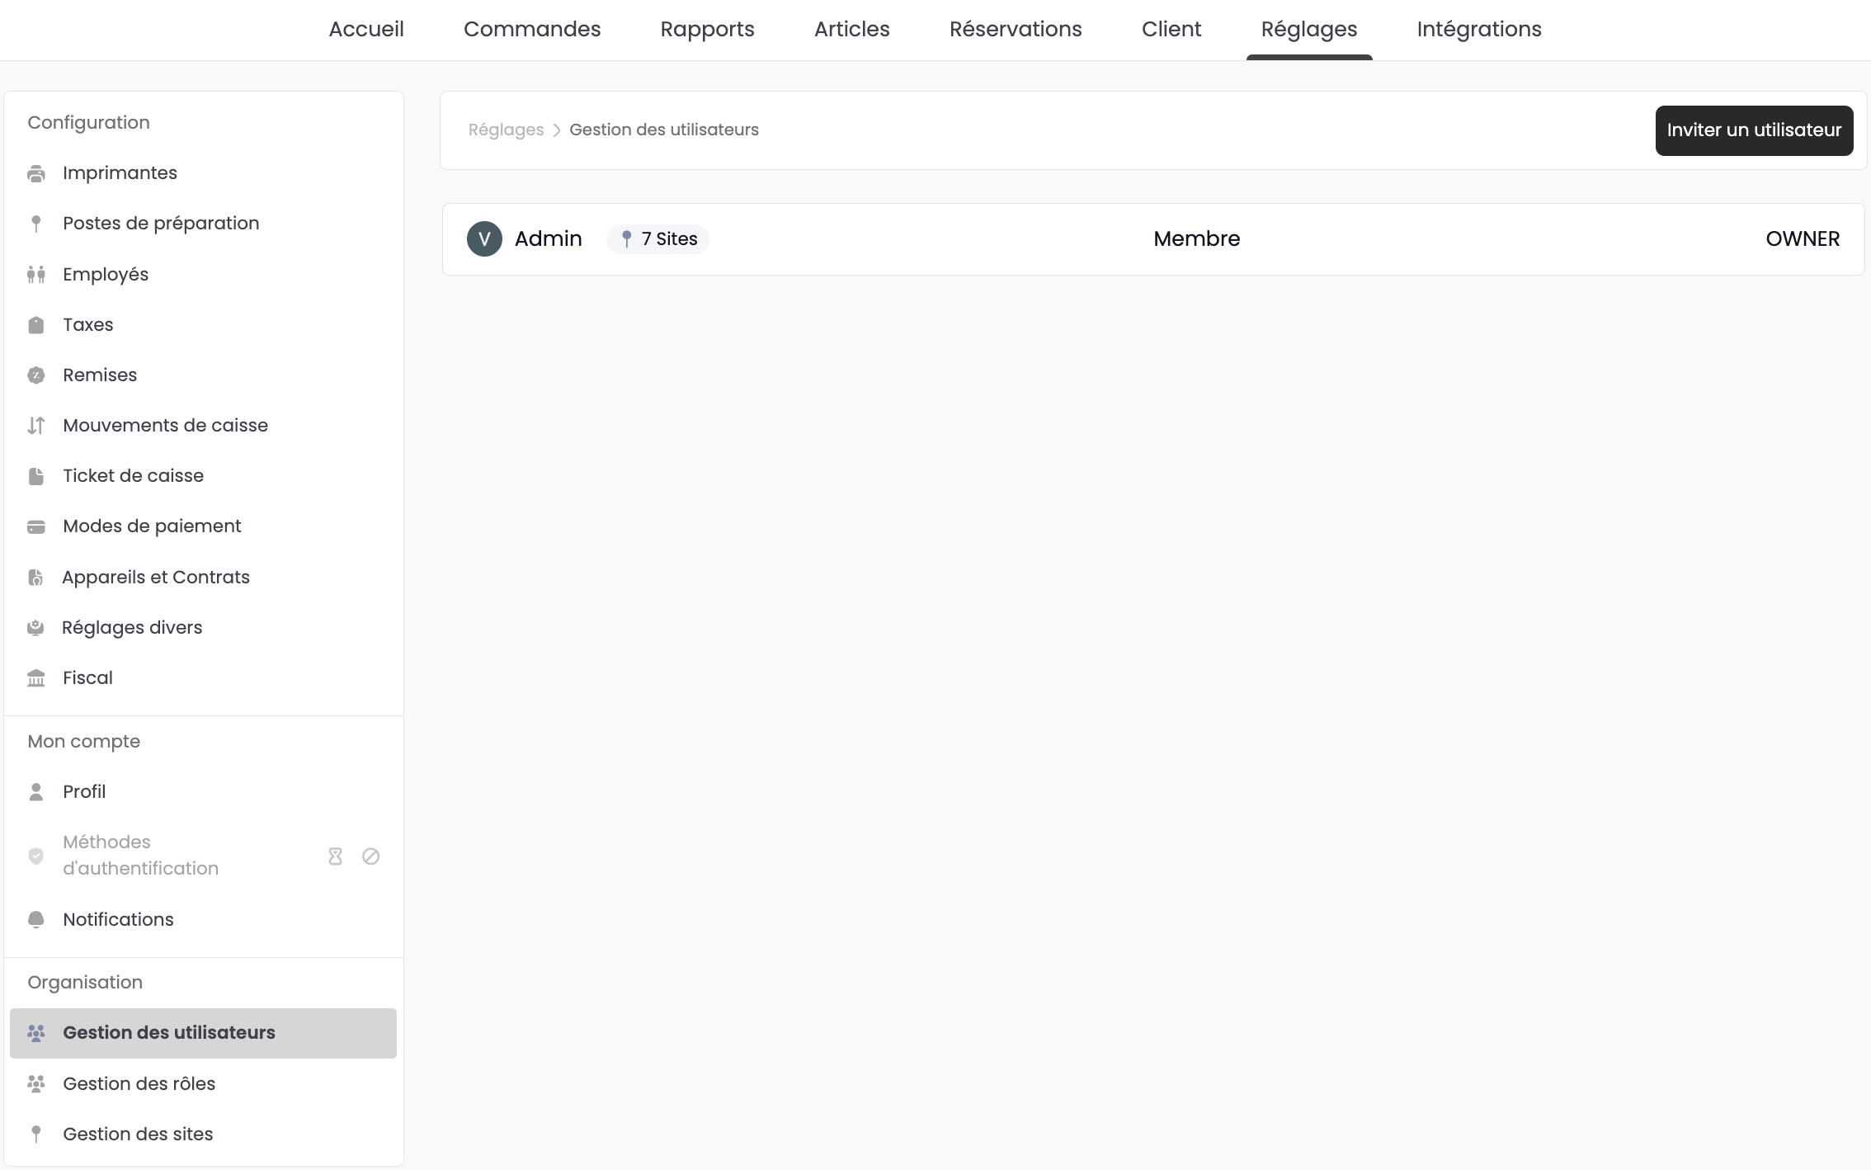Go to Réglages breadcrumb link
1871x1170 pixels.
coord(506,130)
